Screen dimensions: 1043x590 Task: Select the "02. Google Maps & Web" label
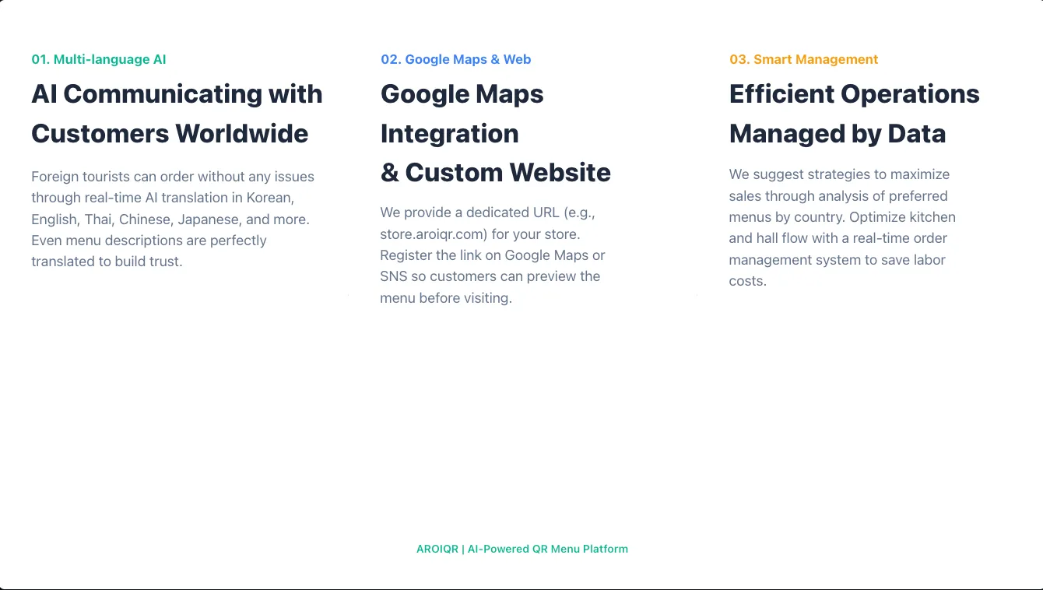click(455, 59)
